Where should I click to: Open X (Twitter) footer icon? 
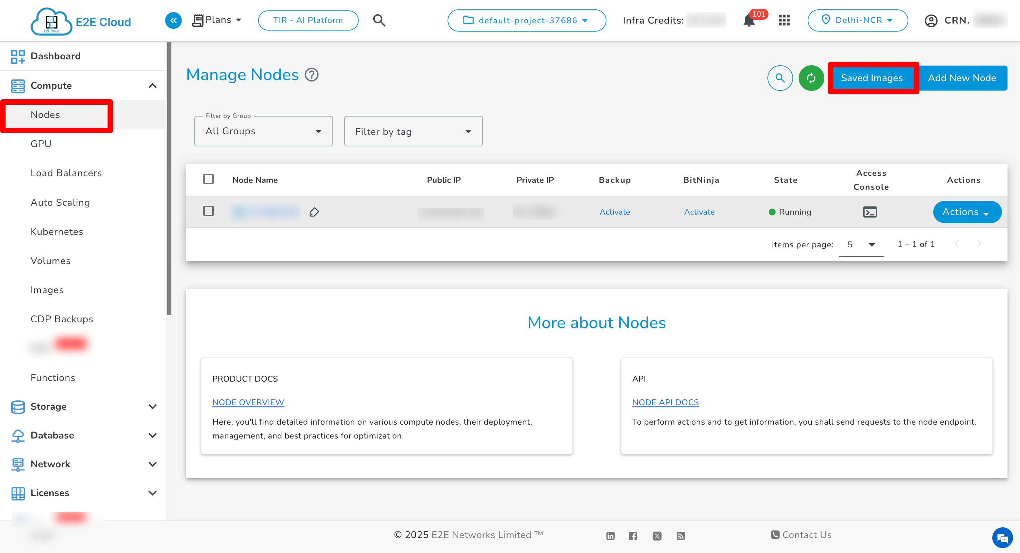tap(657, 536)
